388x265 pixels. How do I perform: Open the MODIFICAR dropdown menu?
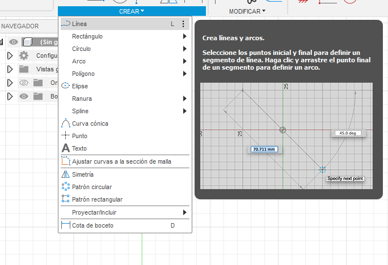click(x=247, y=11)
